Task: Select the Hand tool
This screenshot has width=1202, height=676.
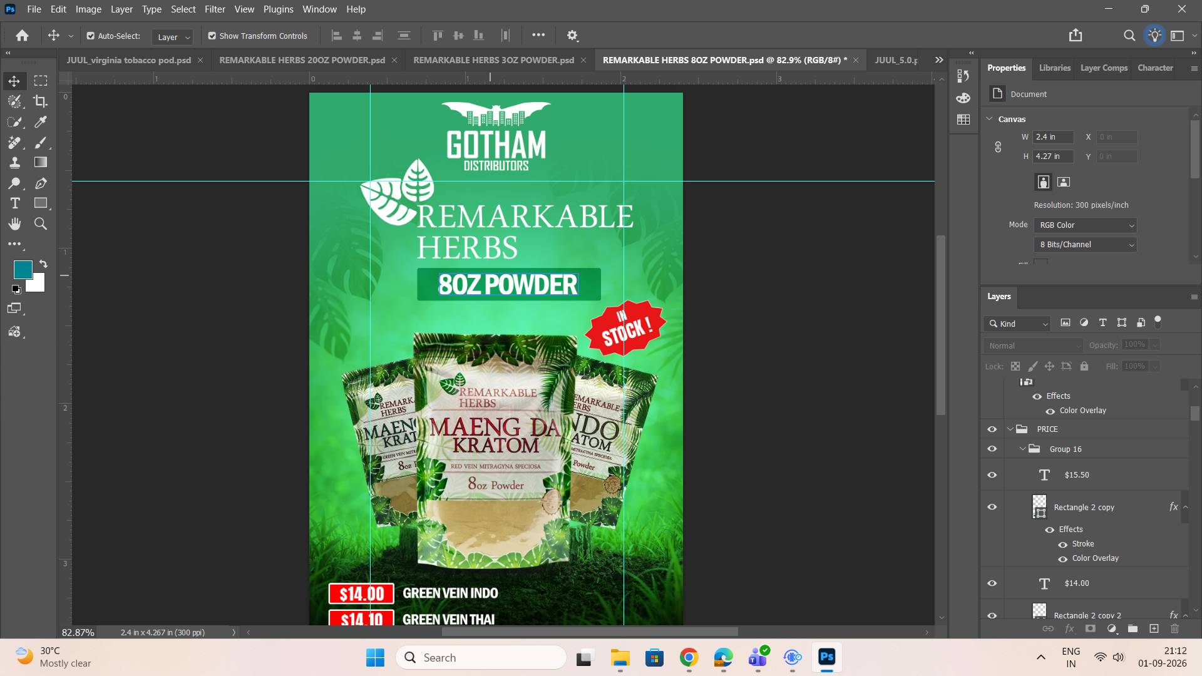Action: (x=14, y=224)
